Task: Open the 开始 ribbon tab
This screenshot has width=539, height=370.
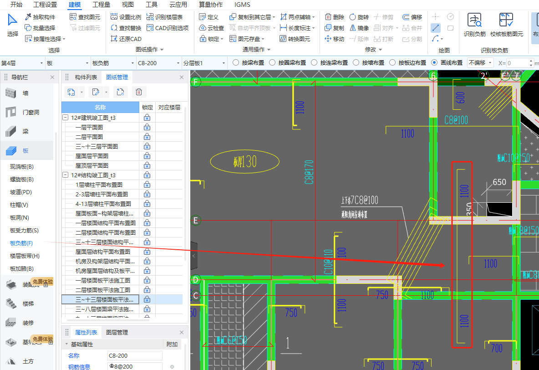Action: click(x=16, y=5)
